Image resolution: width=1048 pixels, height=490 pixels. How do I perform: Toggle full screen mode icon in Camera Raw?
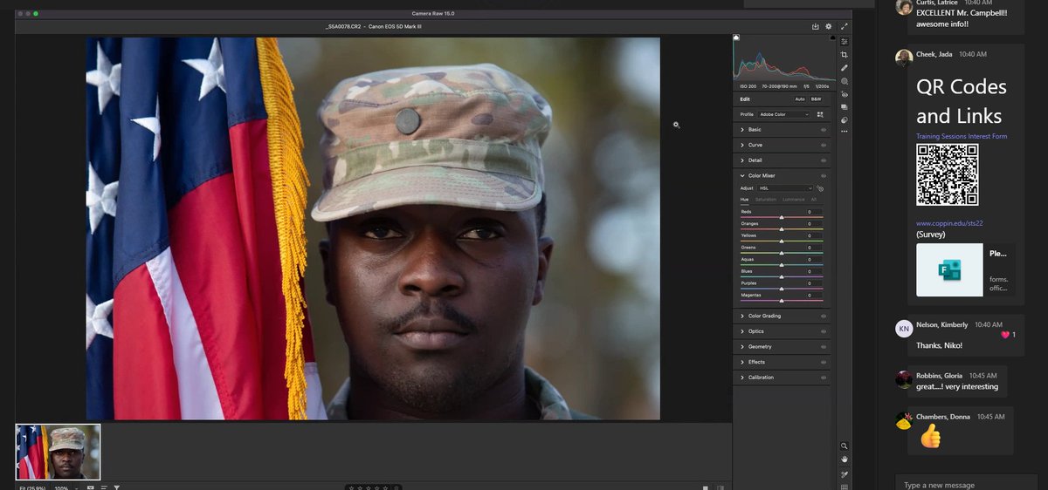845,26
